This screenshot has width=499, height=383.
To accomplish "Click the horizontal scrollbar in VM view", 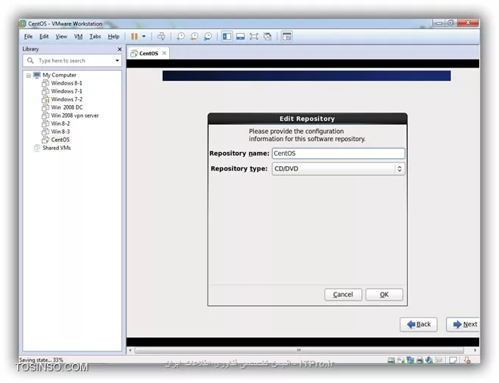I will coord(299,350).
